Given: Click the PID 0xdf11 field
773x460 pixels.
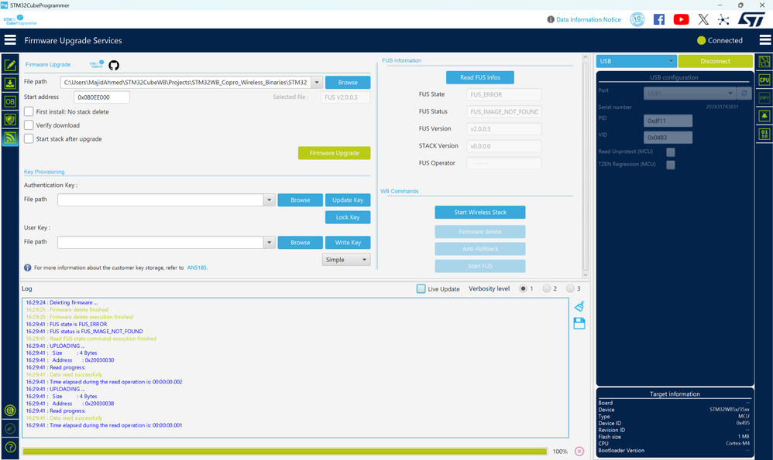Looking at the screenshot, I should coord(668,121).
